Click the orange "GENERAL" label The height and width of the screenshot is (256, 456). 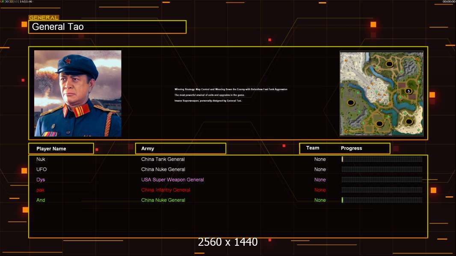[44, 17]
